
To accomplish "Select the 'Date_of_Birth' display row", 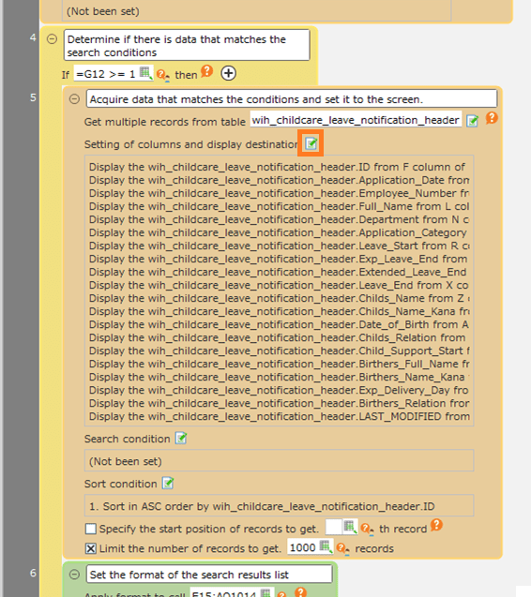I will (x=279, y=324).
